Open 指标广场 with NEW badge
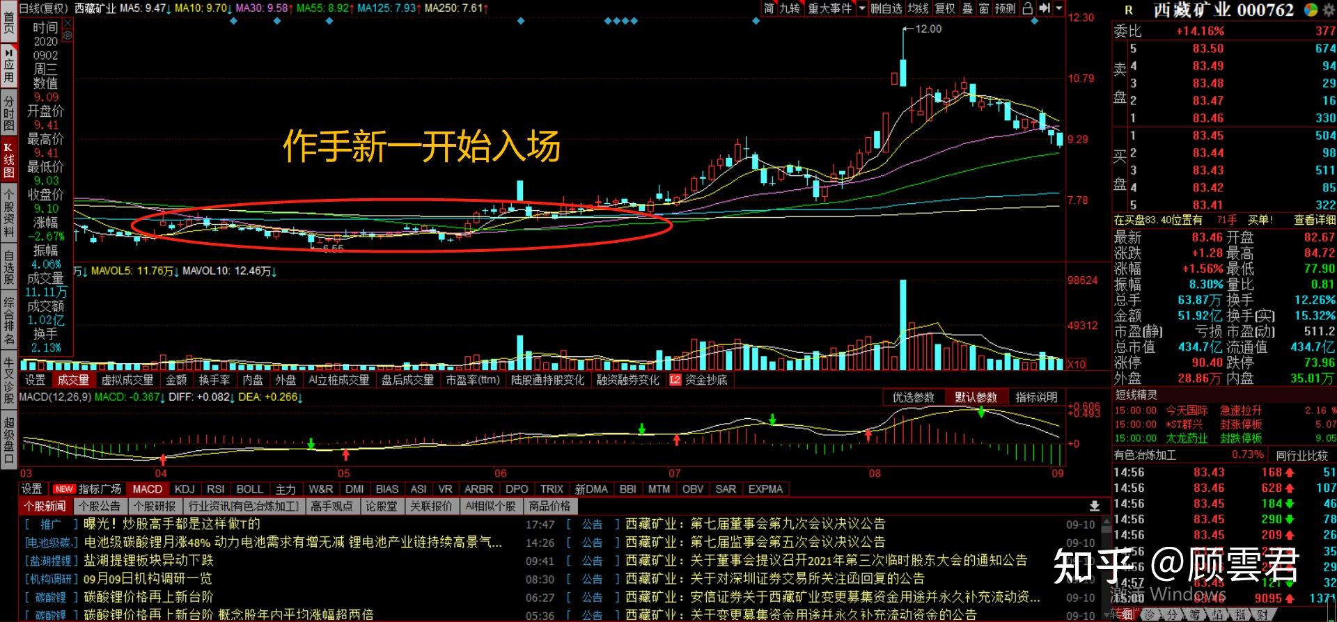Screen dimensions: 1337x622 coord(88,489)
